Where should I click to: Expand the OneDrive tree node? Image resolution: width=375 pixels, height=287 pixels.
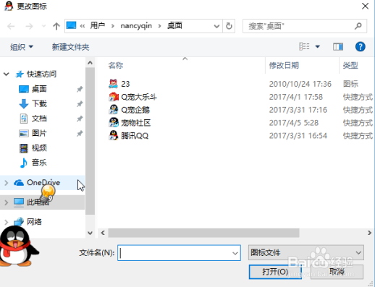tap(7, 183)
